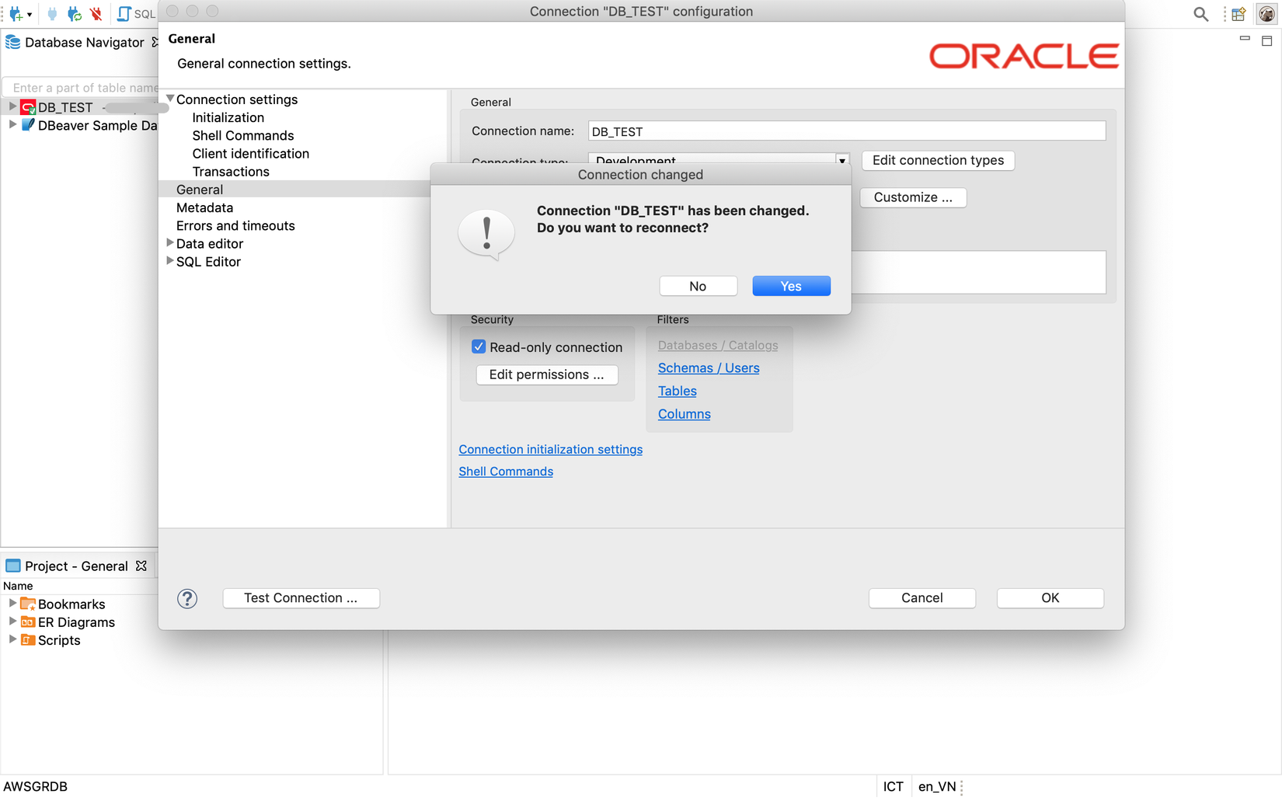The height and width of the screenshot is (801, 1282).
Task: Click the exclamation warning icon in dialog
Action: [x=486, y=235]
